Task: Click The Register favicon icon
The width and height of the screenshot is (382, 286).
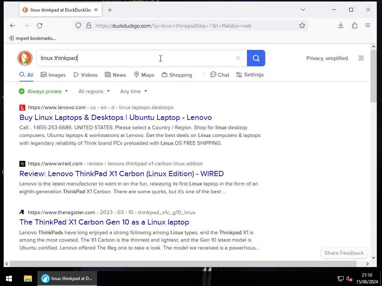Action: coord(22,212)
